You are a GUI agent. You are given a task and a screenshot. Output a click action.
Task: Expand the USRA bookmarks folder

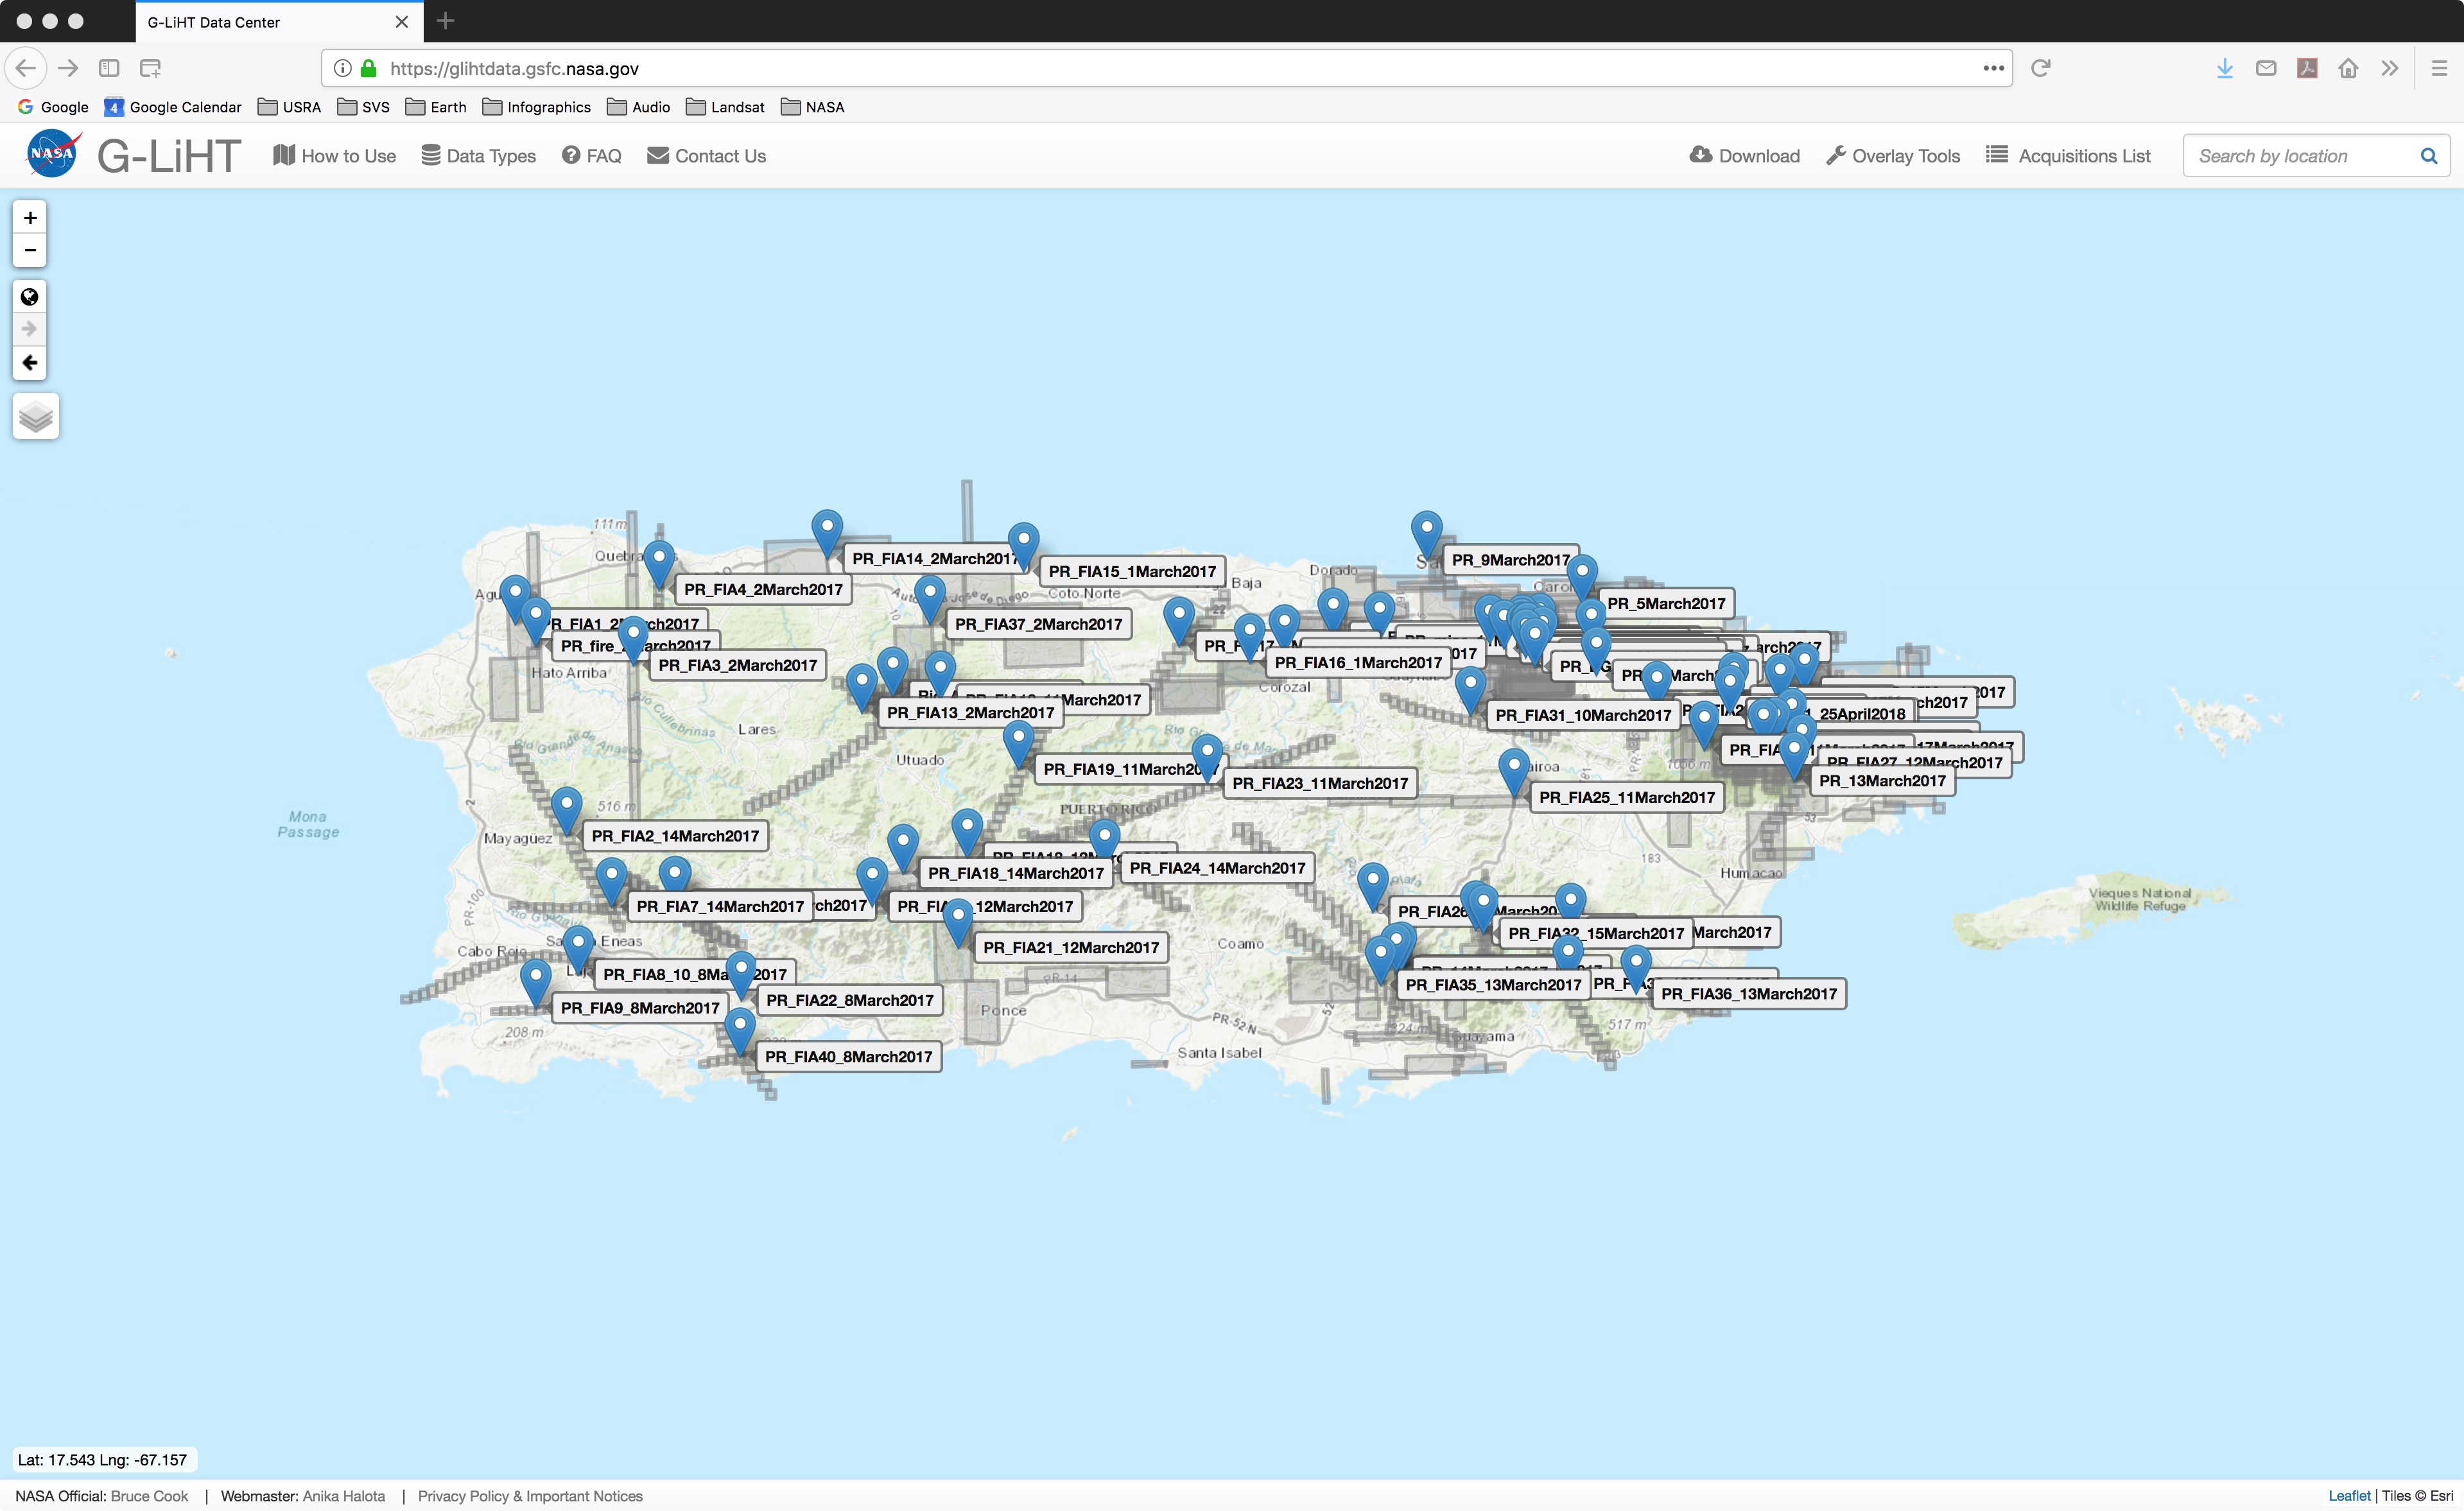click(289, 107)
